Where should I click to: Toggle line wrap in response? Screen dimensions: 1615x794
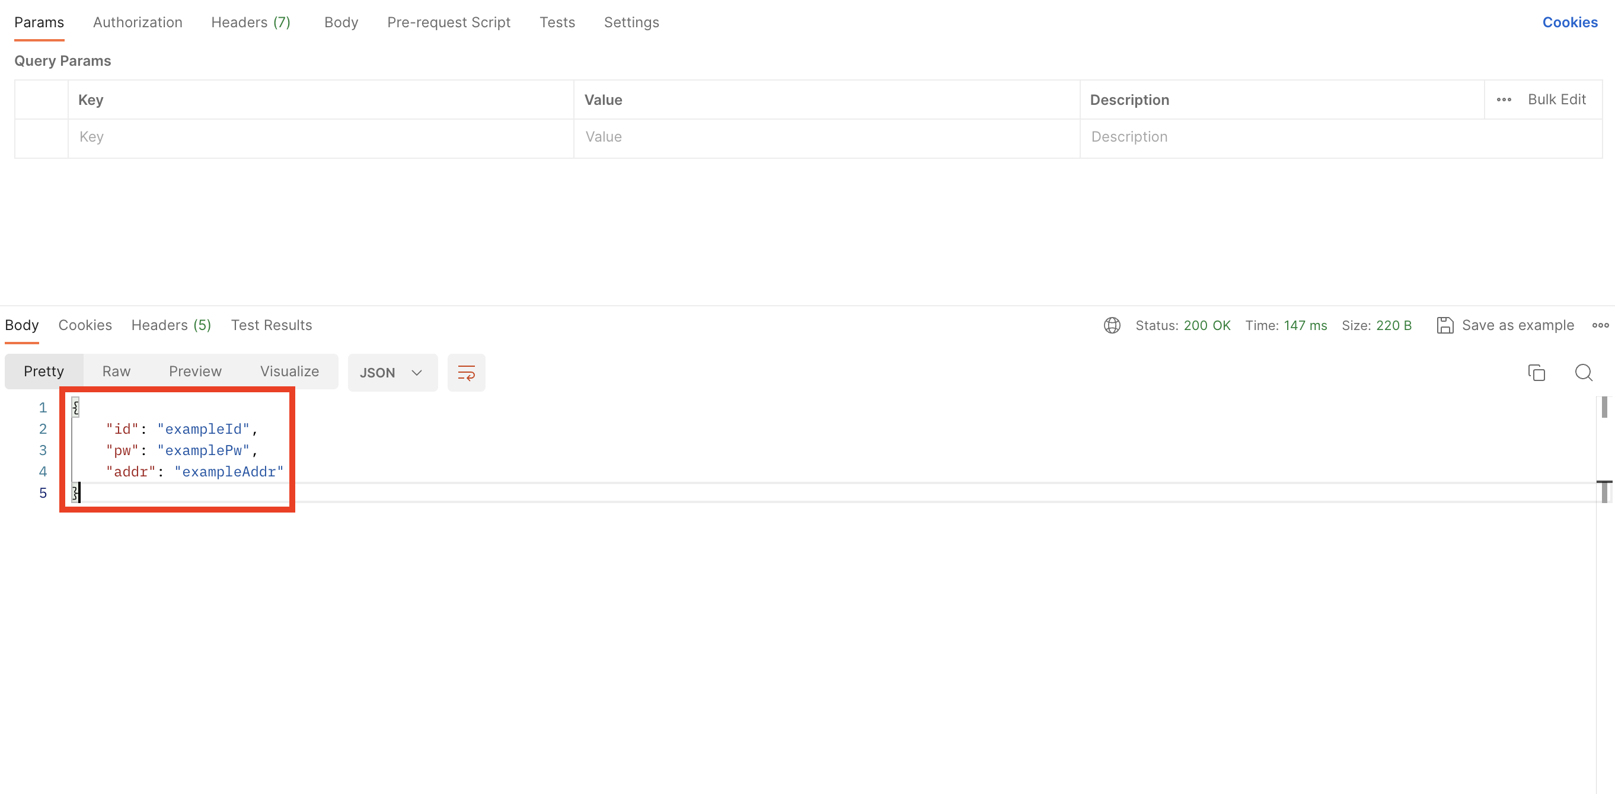466,373
